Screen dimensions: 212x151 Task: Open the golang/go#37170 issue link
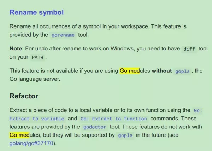point(31,143)
